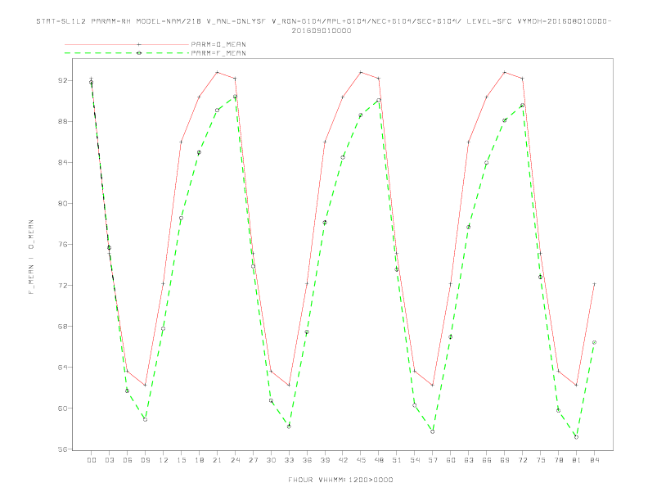Click the x-axis tick label 33
The image size is (648, 501).
click(x=289, y=460)
